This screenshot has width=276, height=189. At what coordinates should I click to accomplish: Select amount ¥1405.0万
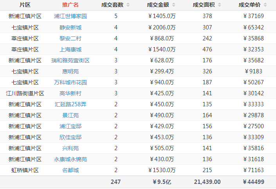point(162,16)
